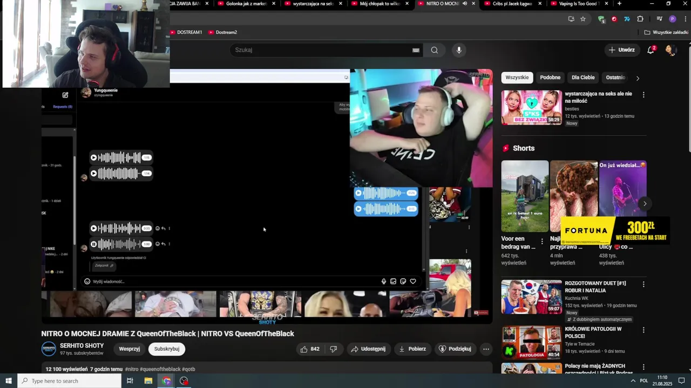Open options for 'wystarczająca na seks' video
The width and height of the screenshot is (691, 388).
tap(643, 95)
